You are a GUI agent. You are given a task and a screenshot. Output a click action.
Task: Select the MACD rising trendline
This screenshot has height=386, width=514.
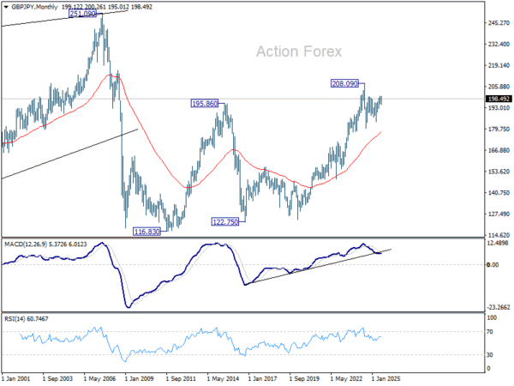pos(318,266)
